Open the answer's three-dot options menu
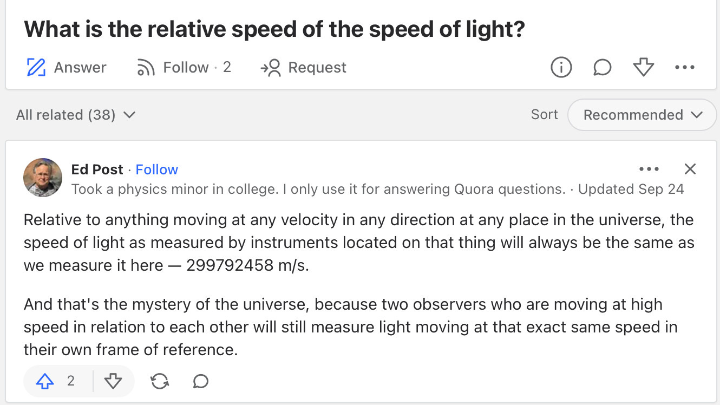Image resolution: width=720 pixels, height=405 pixels. click(649, 169)
